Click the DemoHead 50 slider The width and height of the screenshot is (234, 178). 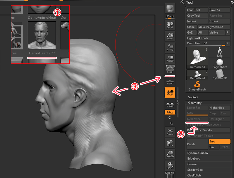206,43
